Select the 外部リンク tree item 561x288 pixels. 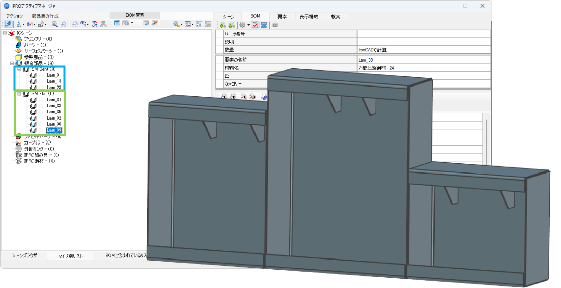coord(39,149)
